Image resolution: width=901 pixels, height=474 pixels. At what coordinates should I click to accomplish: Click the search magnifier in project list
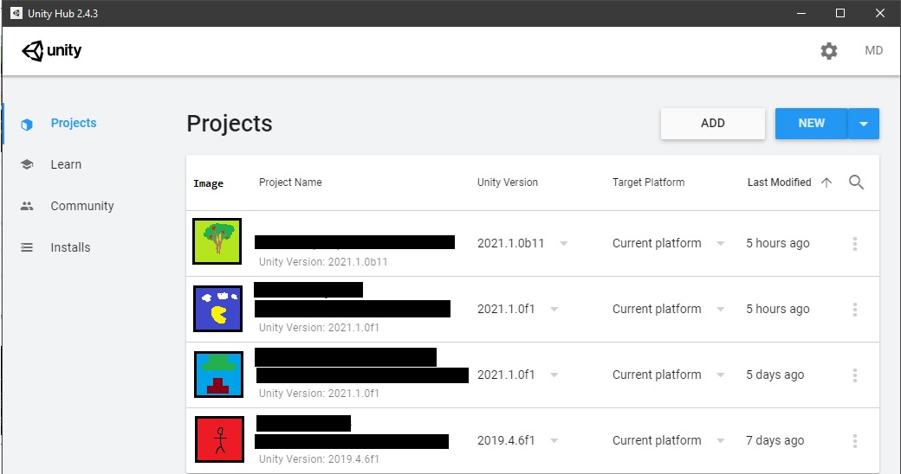(x=856, y=183)
